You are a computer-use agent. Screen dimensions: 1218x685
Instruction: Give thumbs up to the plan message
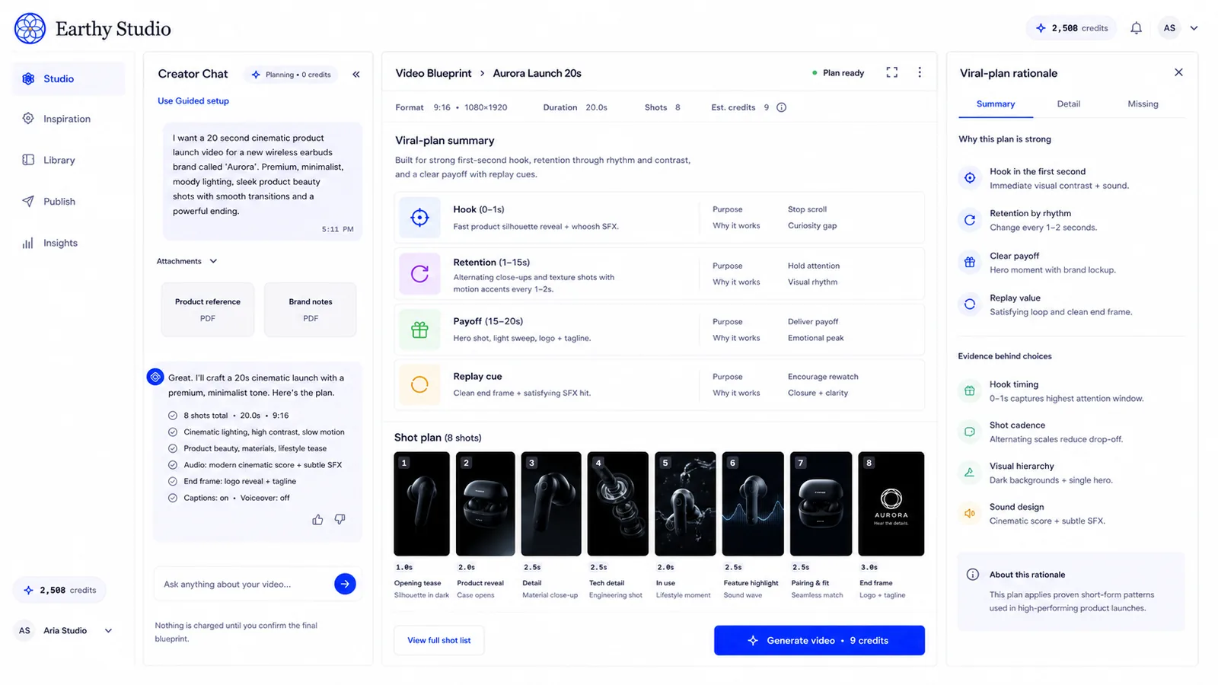[x=317, y=520]
